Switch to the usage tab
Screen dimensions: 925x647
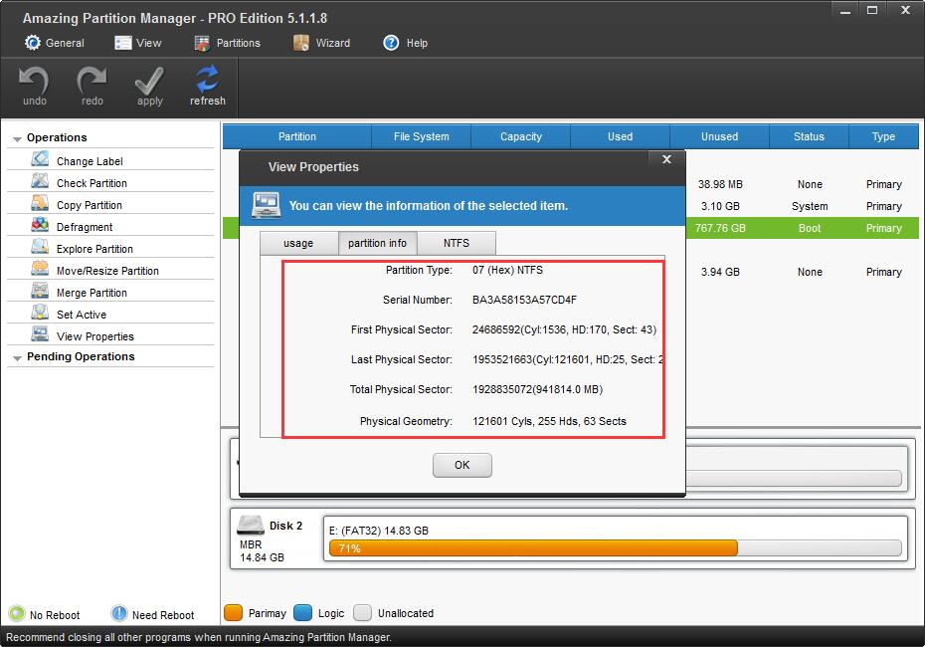[x=298, y=243]
